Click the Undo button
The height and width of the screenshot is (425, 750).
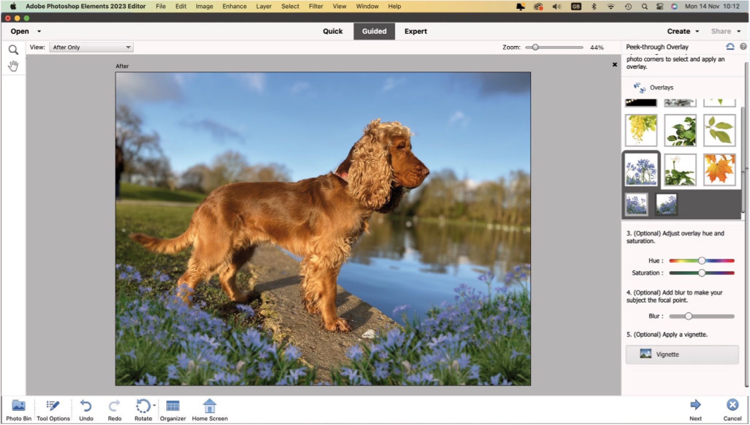click(86, 410)
